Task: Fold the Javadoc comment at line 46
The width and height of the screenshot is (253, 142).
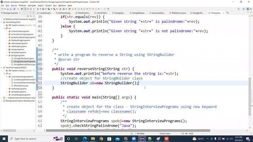Action: point(43,50)
